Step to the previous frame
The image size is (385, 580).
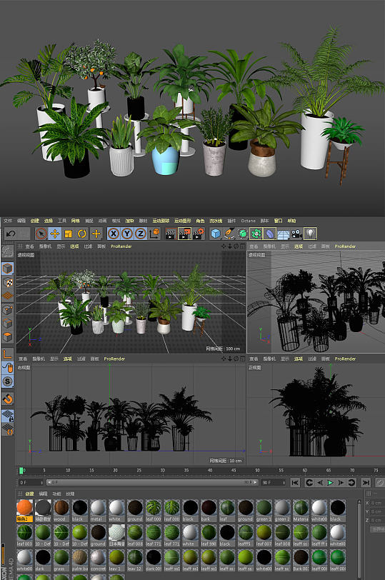click(x=320, y=482)
